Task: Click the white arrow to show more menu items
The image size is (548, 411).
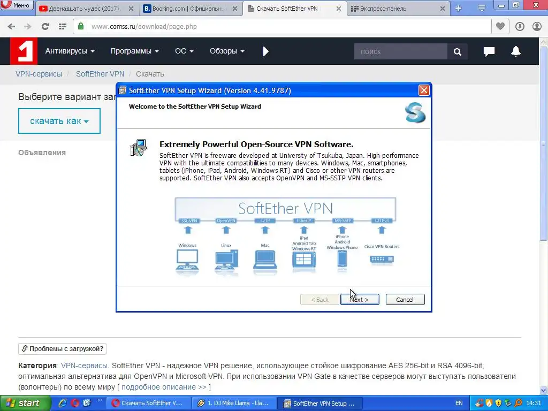Action: (265, 51)
